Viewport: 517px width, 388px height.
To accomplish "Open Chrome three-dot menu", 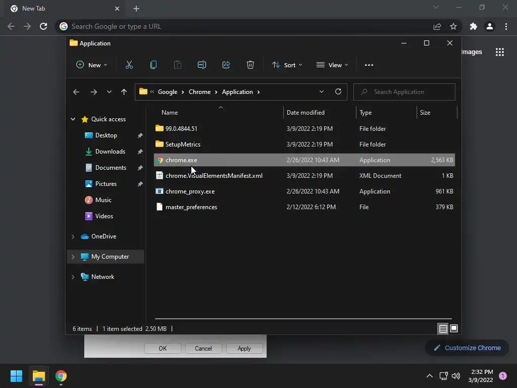I will 506,26.
